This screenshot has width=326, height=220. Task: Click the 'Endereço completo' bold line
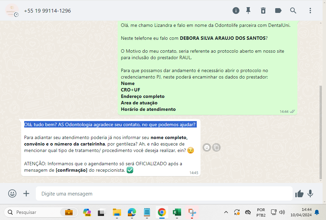pos(143,97)
